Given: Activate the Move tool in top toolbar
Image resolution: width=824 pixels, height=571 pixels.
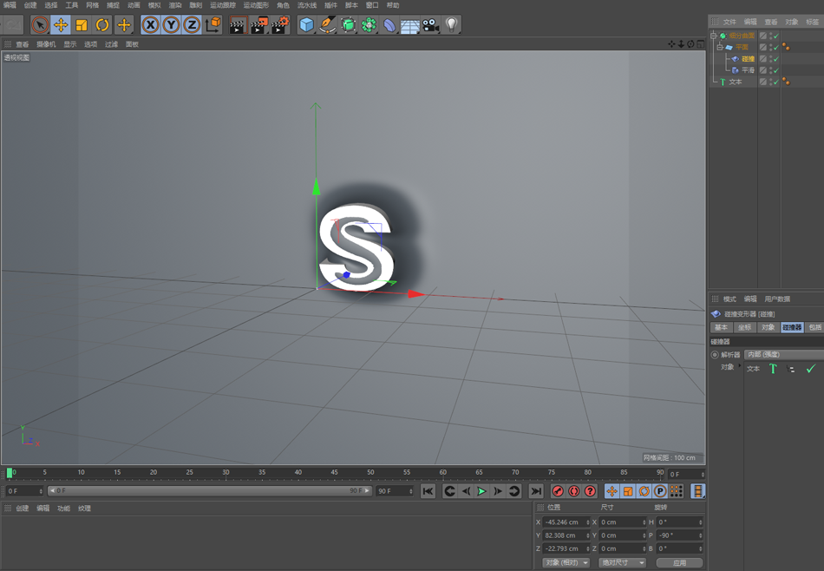Looking at the screenshot, I should pyautogui.click(x=61, y=24).
